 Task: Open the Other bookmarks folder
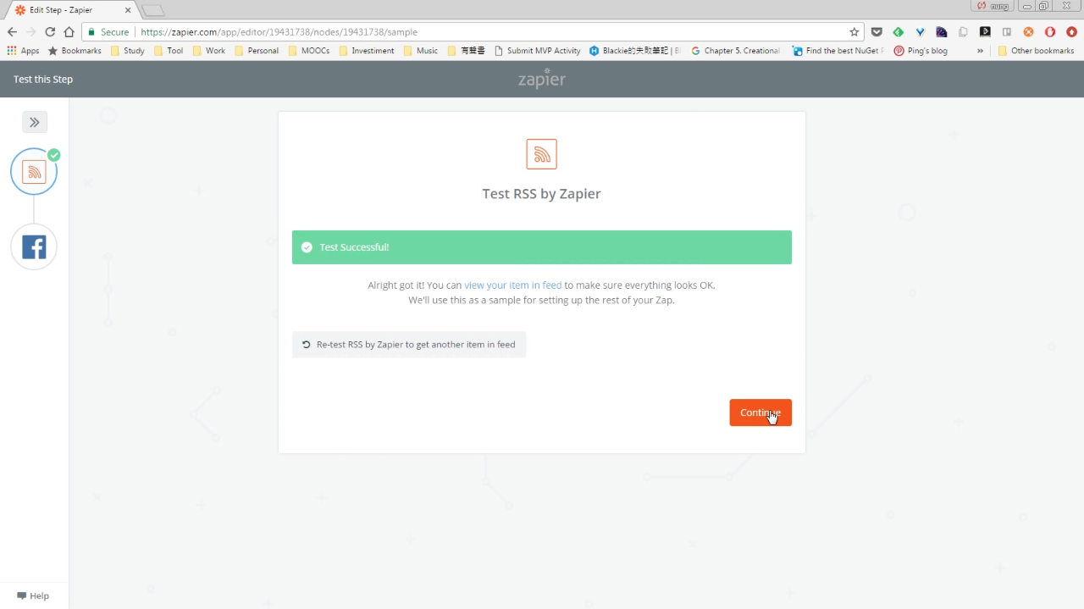(1036, 51)
